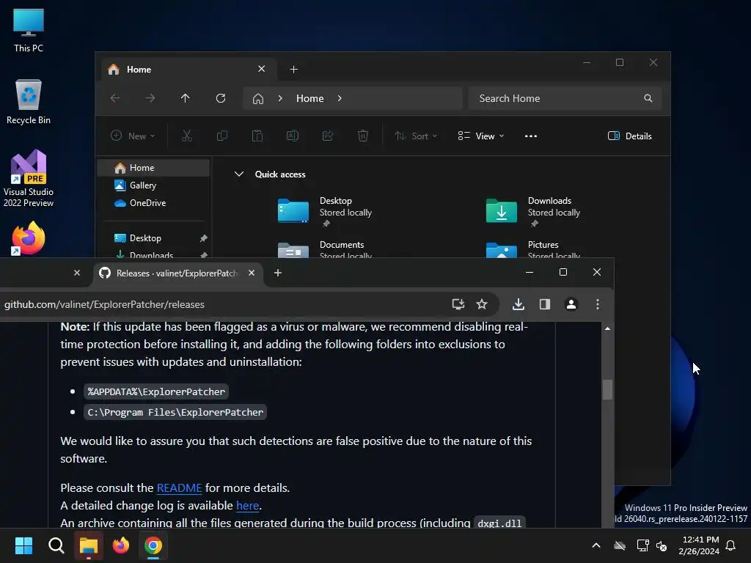Open the See more (...) menu in Explorer
The width and height of the screenshot is (751, 563).
(531, 136)
